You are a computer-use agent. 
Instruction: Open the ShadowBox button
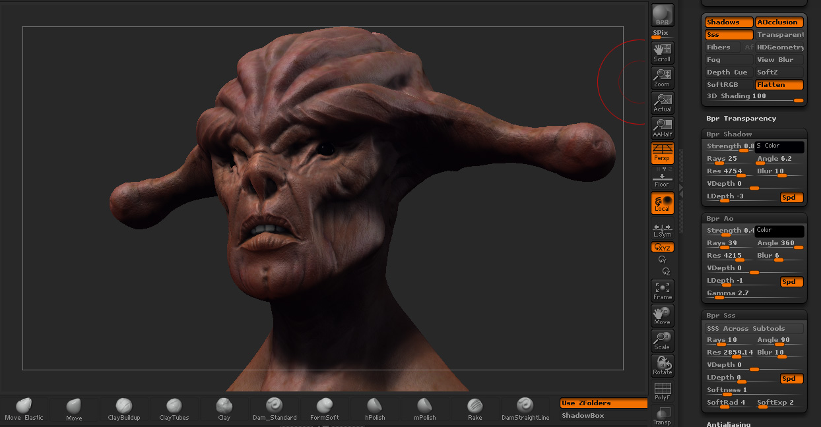point(603,416)
